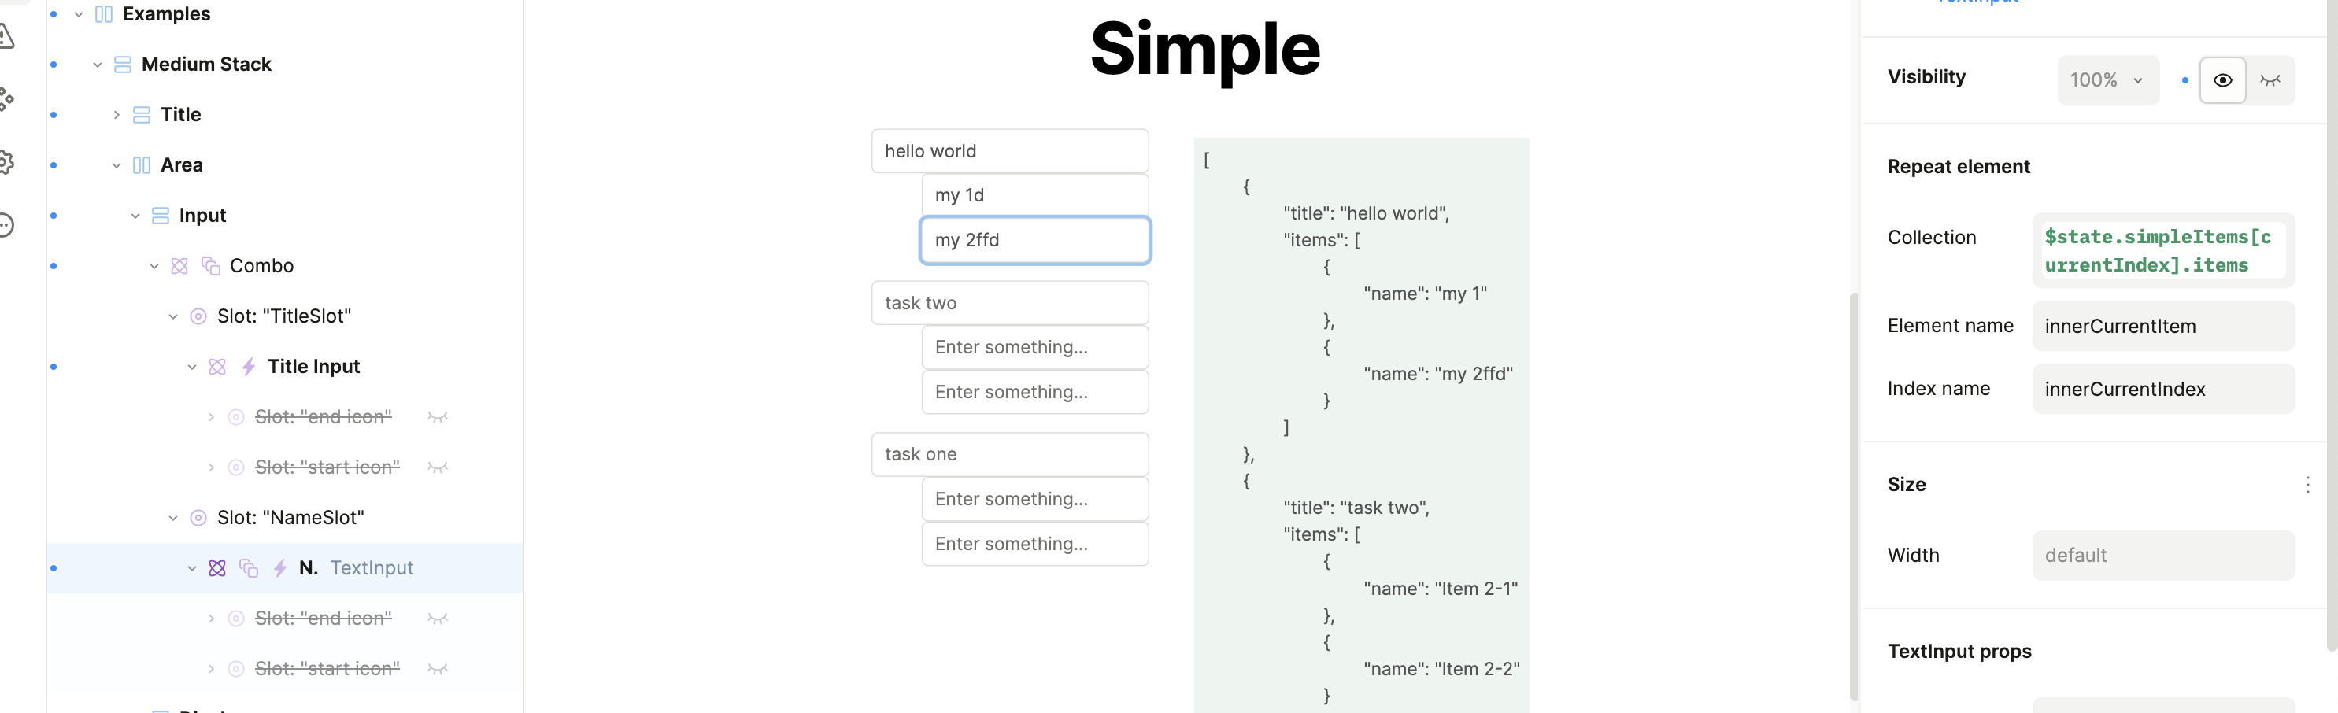Open the 100% opacity dropdown in Visibility
Viewport: 2338px width, 713px height.
pos(2107,79)
